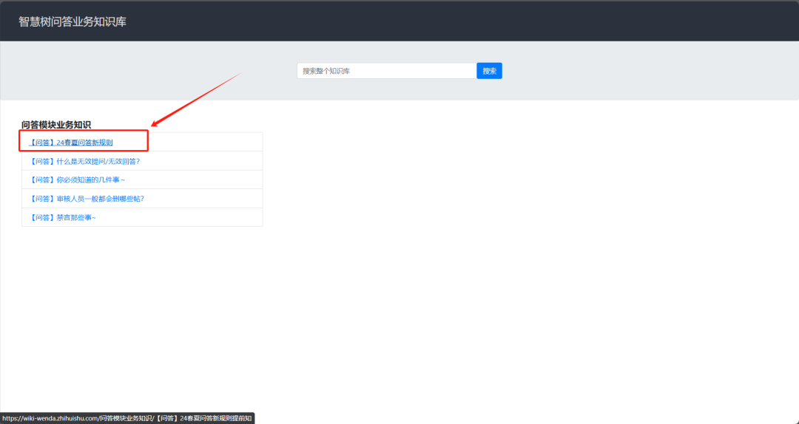The width and height of the screenshot is (799, 424).
Task: Click the 智慧树问答业务知识库 header title
Action: coord(73,22)
